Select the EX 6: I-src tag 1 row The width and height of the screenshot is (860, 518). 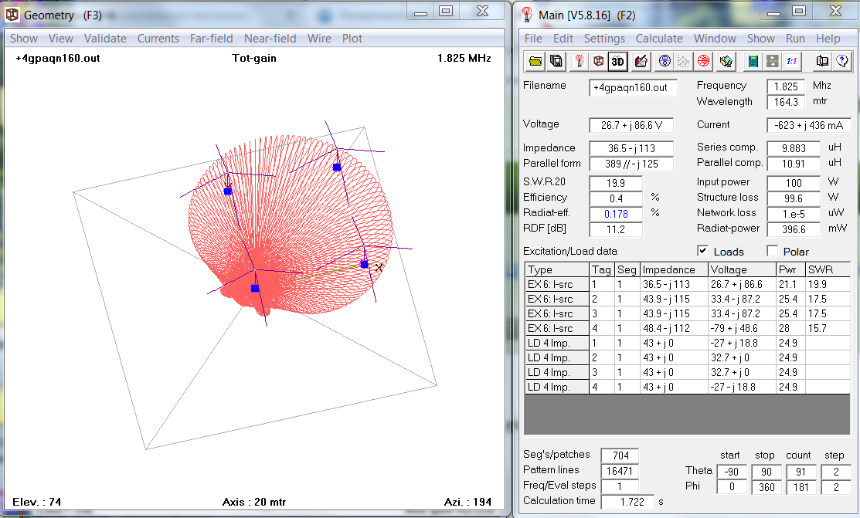click(687, 284)
